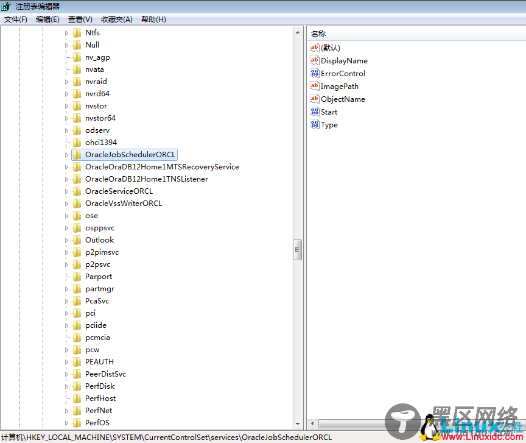This screenshot has height=443, width=526.
Task: Expand the partmgr key
Action: click(66, 289)
